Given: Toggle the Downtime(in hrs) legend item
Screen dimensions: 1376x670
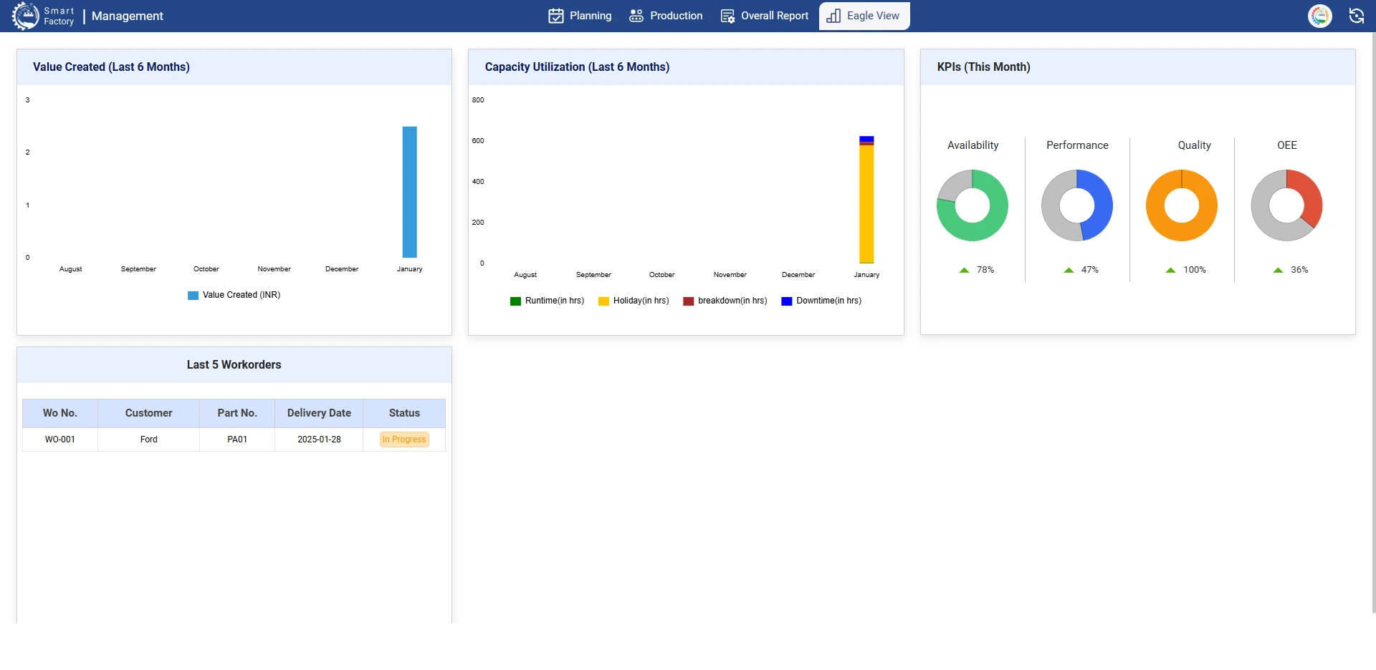Looking at the screenshot, I should (x=821, y=301).
